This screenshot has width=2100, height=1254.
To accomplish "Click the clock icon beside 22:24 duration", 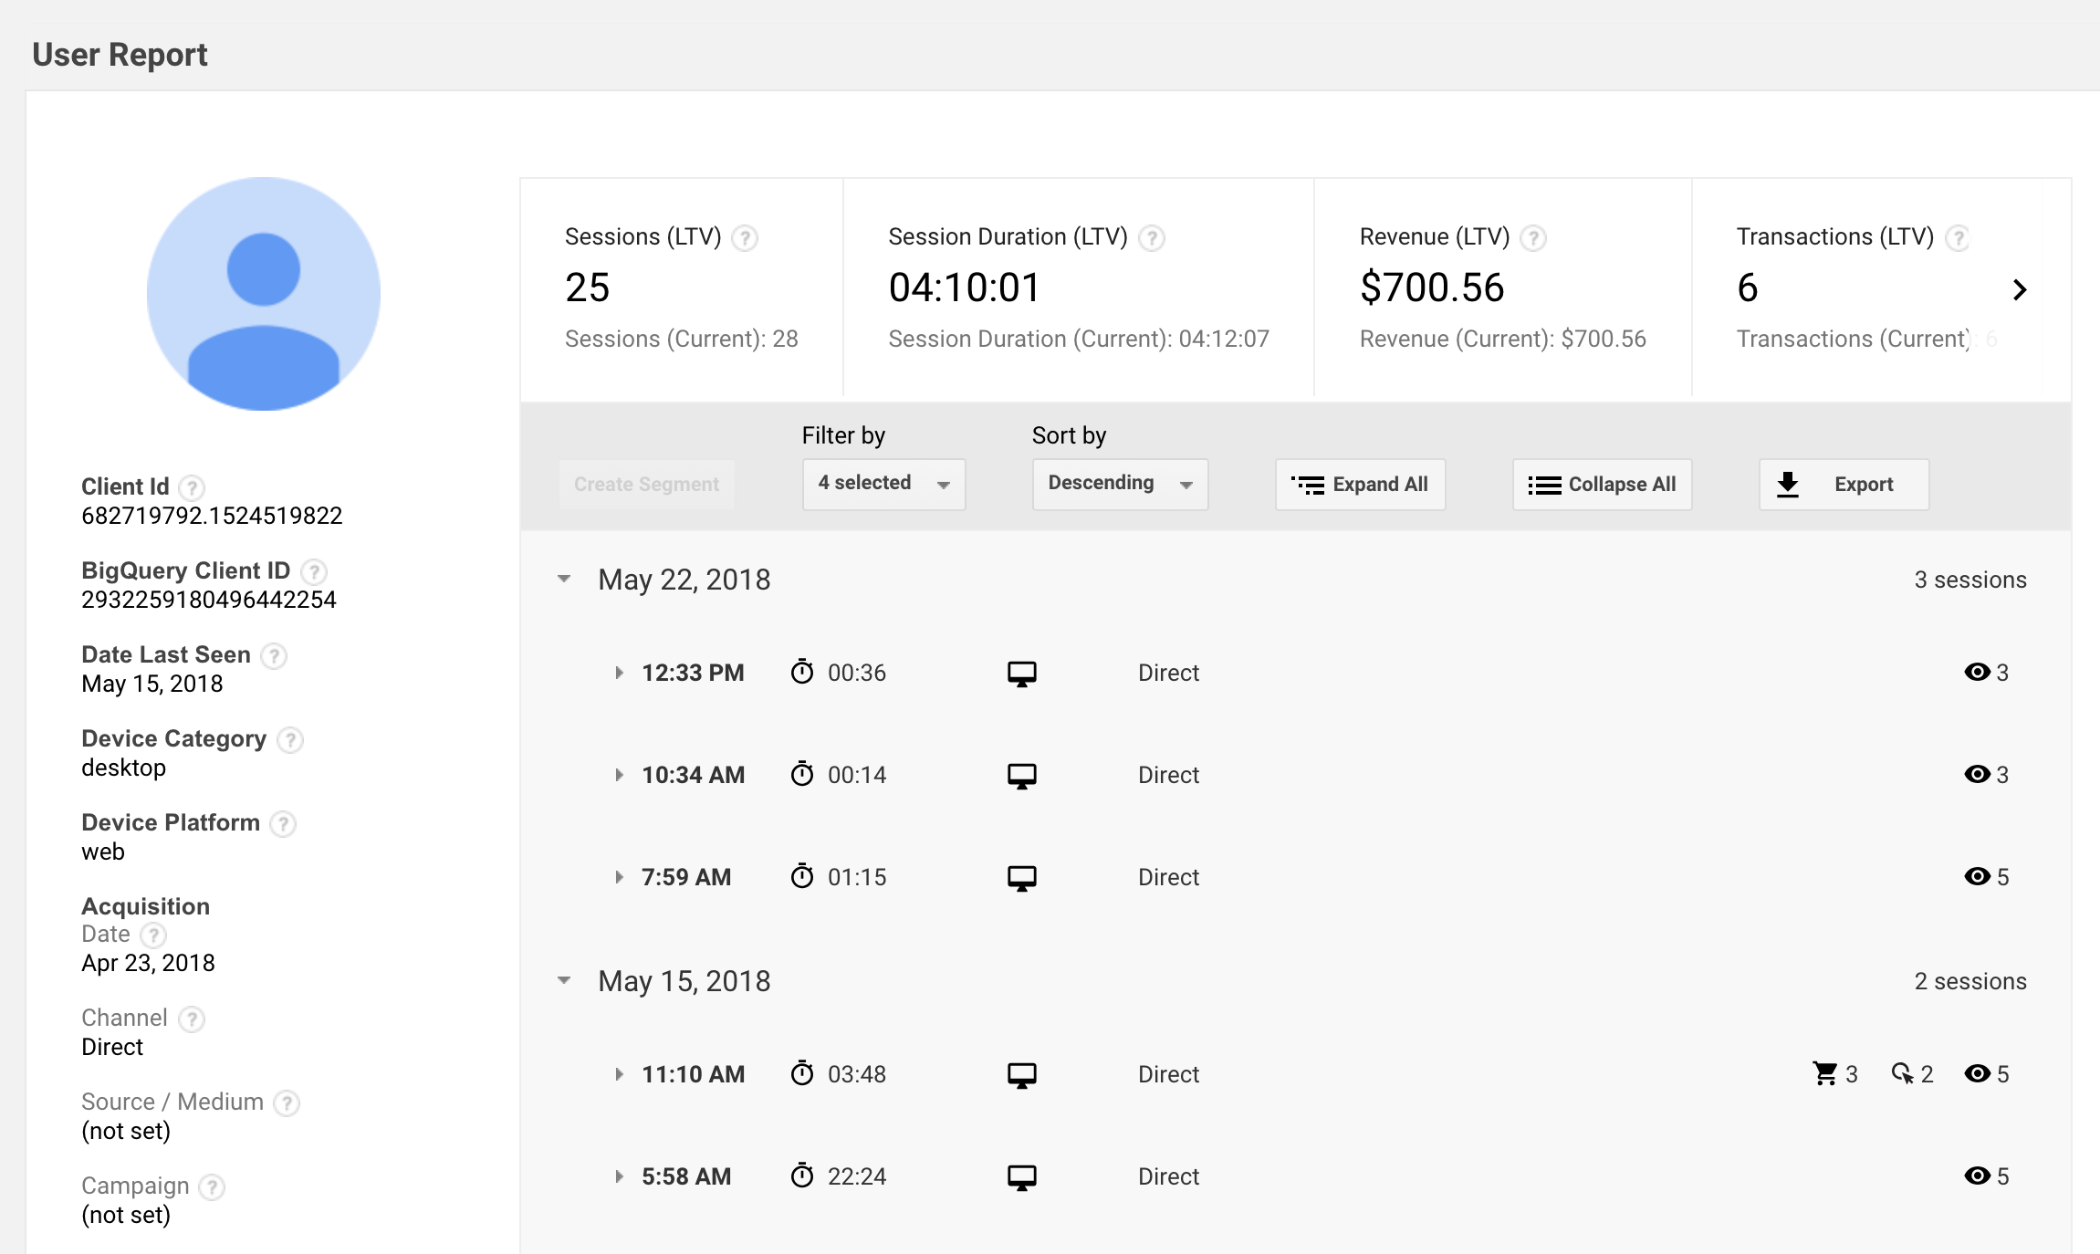I will 801,1176.
